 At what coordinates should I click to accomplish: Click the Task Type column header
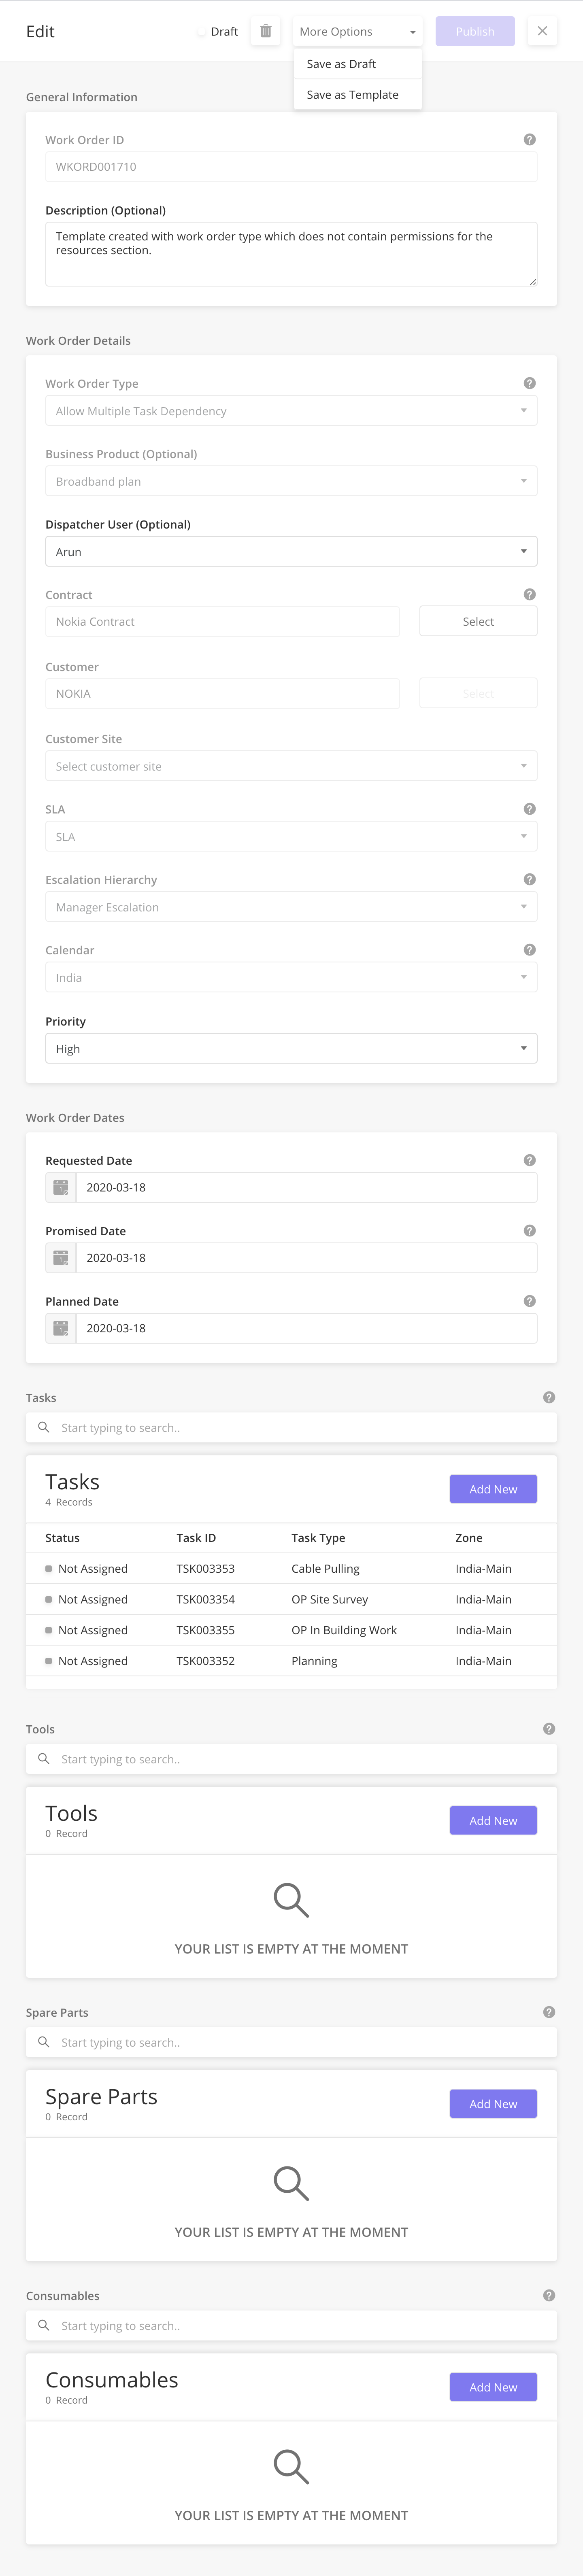318,1538
